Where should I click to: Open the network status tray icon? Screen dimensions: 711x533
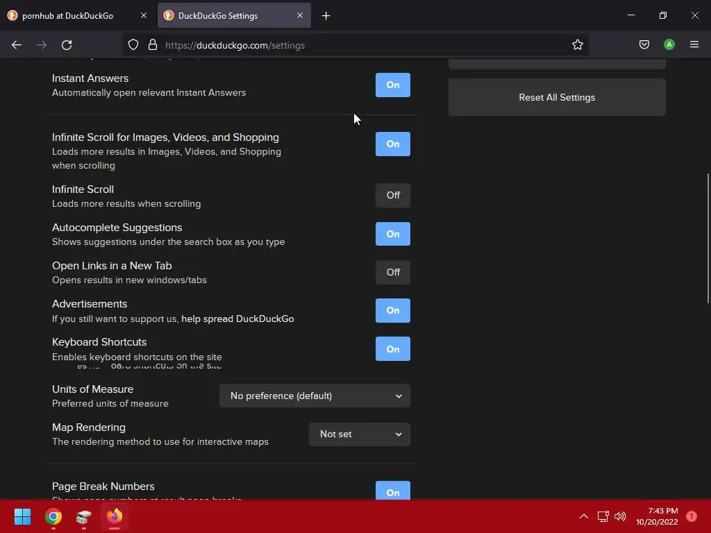(603, 516)
